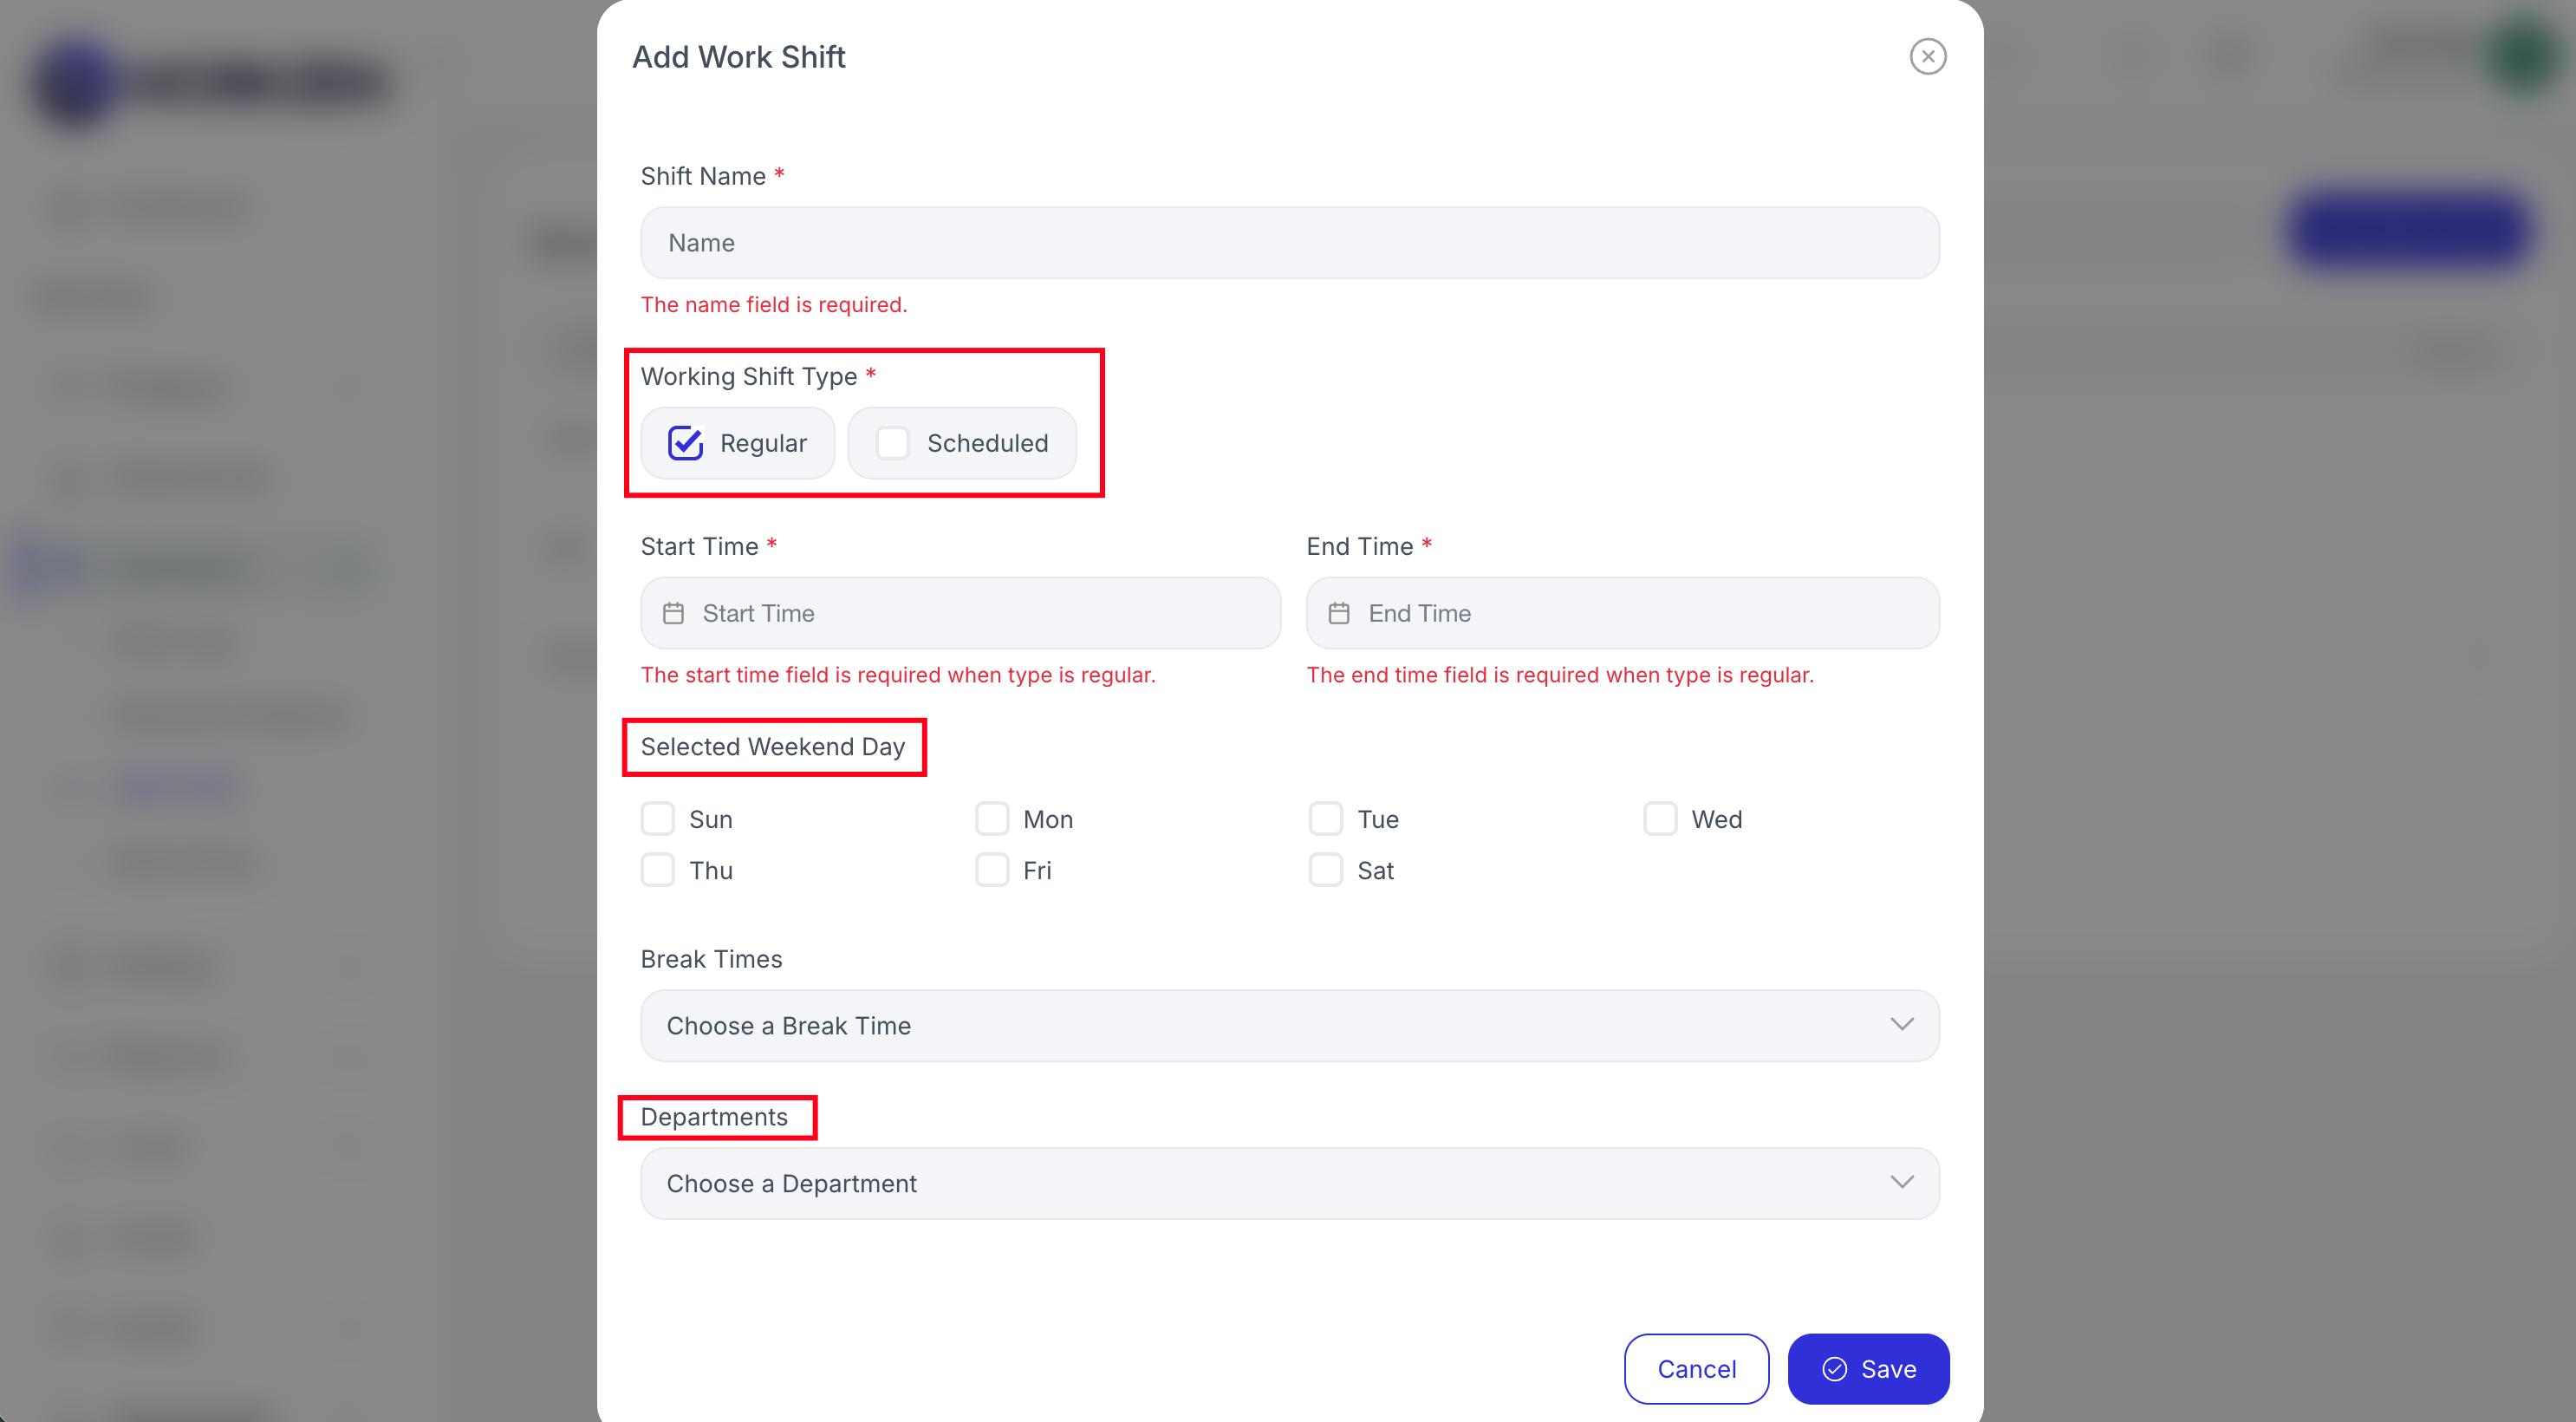
Task: Open the Choose a Break Time dropdown
Action: (x=1289, y=1026)
